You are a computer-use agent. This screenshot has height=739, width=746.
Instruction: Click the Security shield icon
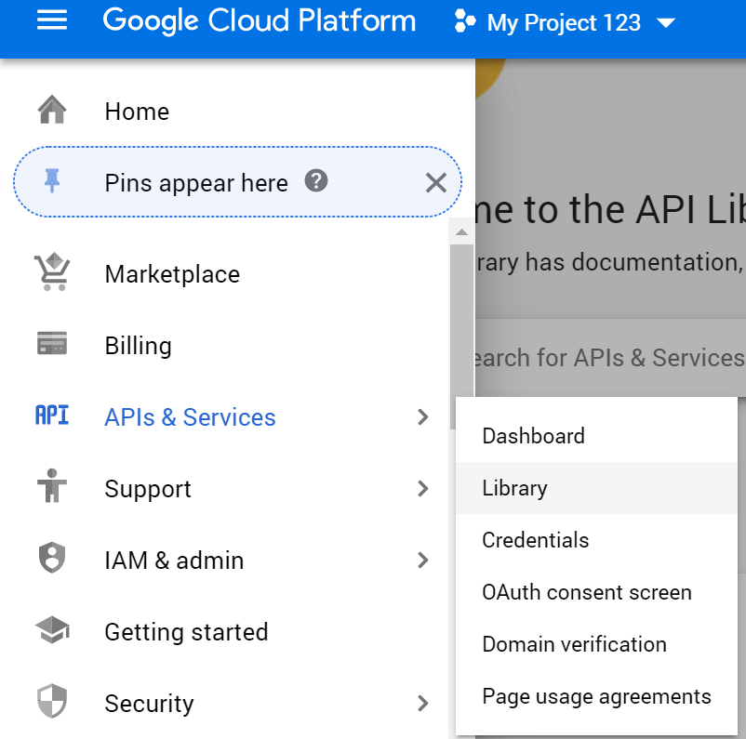tap(52, 701)
